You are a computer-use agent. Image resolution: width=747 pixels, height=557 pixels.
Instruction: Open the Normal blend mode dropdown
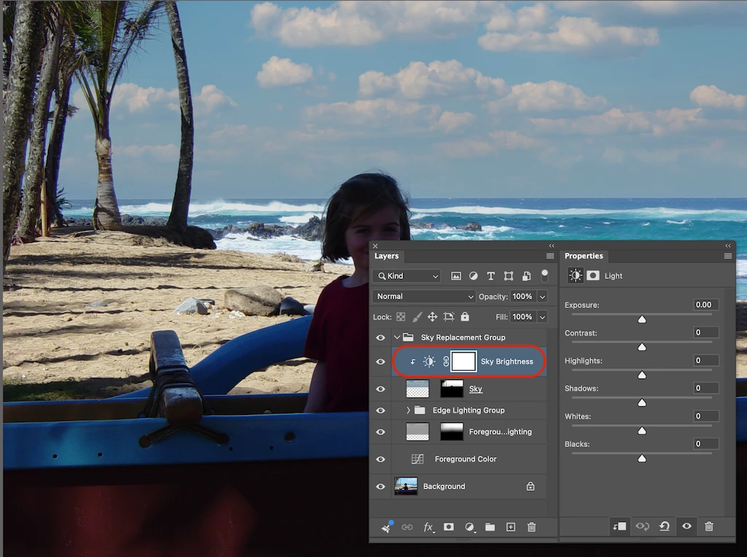pos(423,296)
